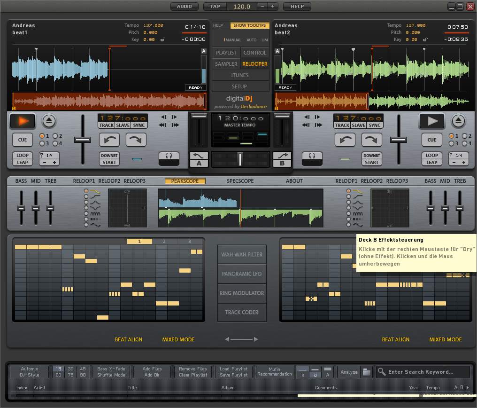Click Deck A headphone monitor button

point(169,159)
